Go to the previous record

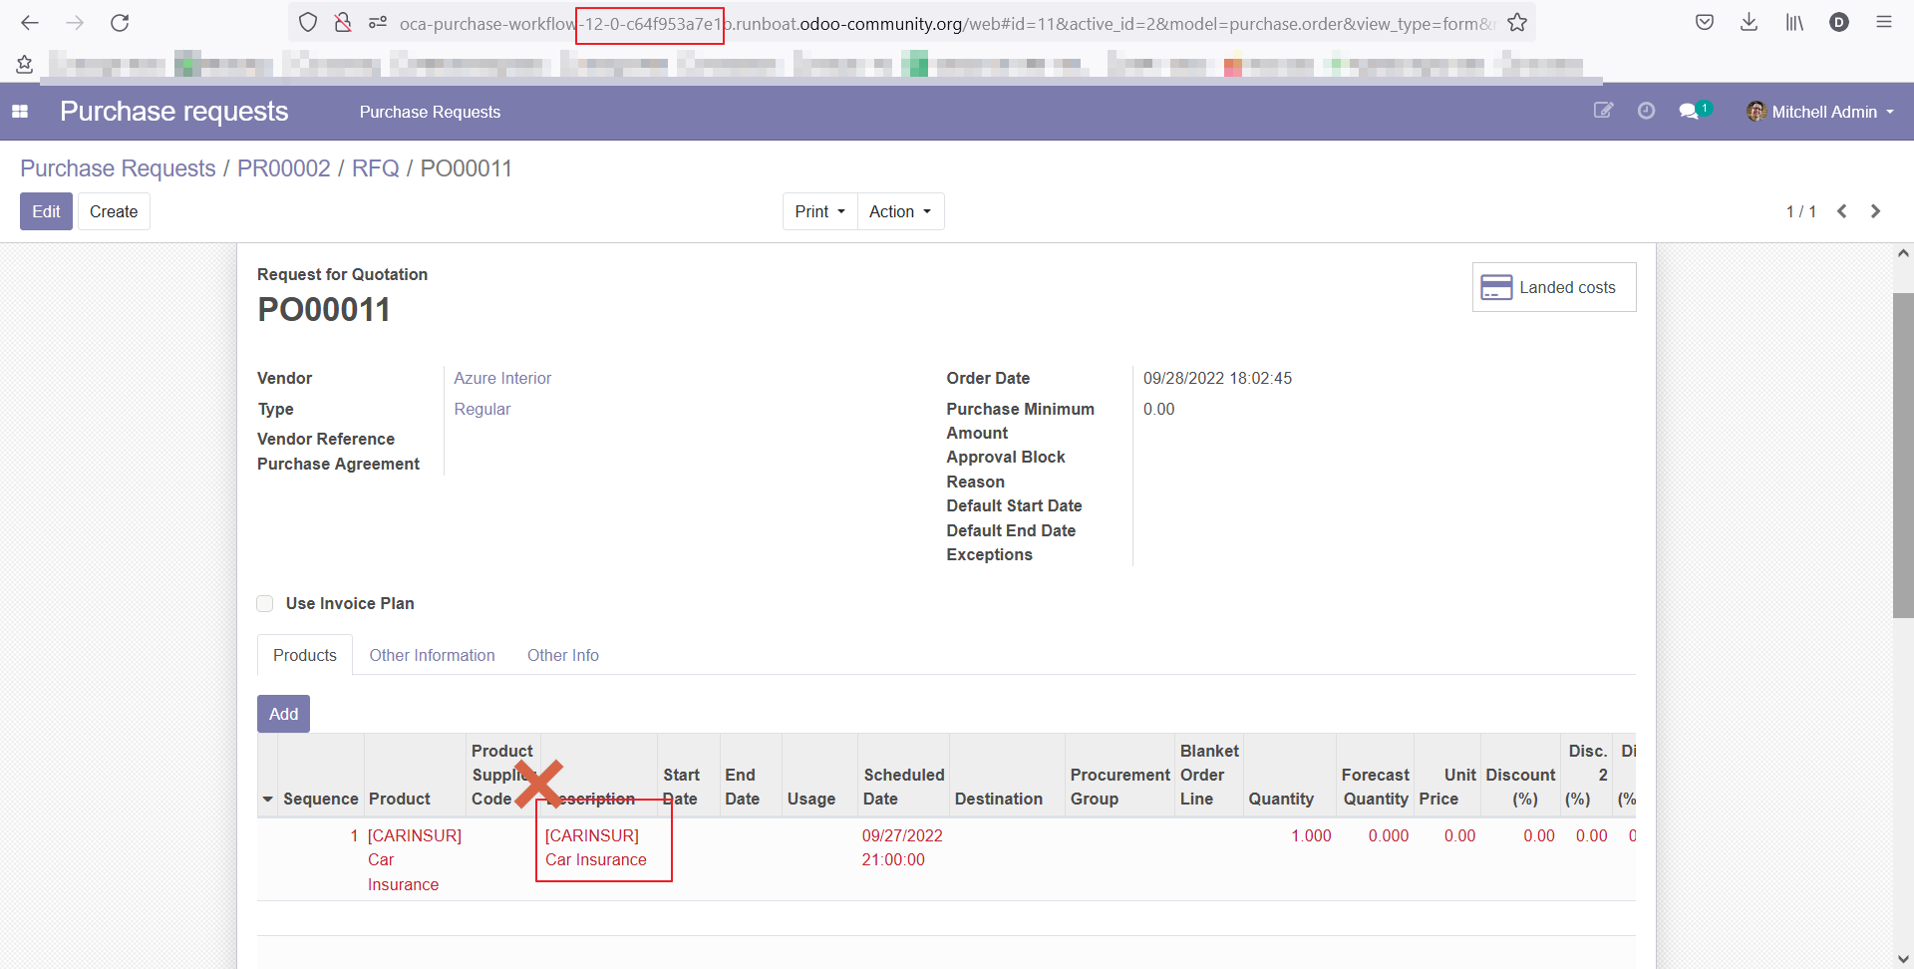pyautogui.click(x=1842, y=211)
